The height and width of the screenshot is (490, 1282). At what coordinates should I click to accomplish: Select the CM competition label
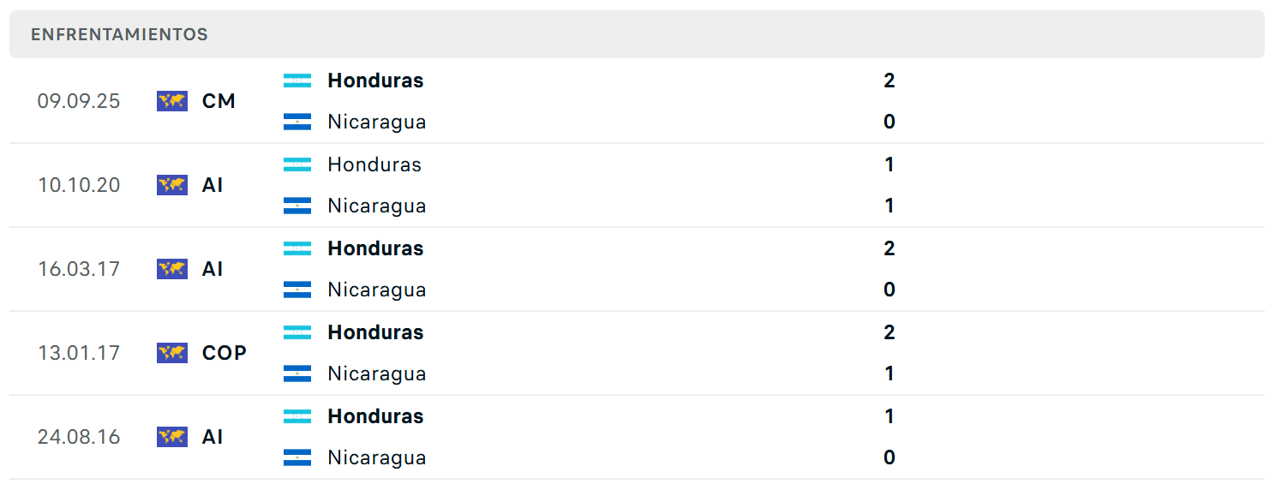coord(219,101)
